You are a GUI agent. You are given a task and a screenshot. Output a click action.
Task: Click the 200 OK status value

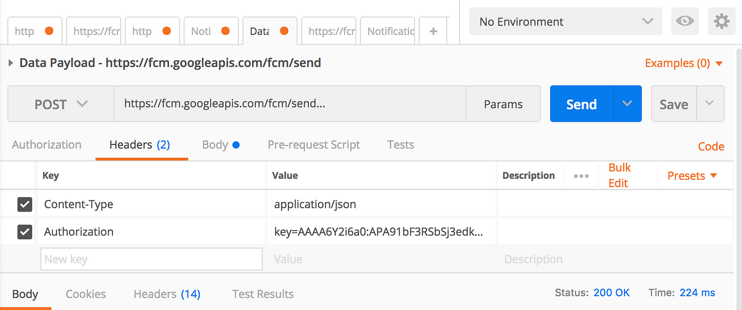(x=612, y=293)
